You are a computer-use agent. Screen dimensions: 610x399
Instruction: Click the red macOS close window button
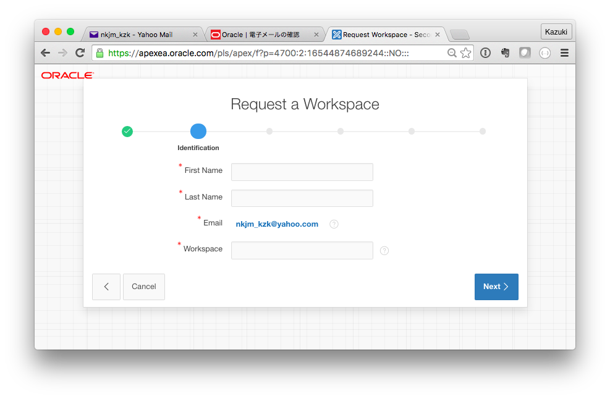click(x=46, y=31)
